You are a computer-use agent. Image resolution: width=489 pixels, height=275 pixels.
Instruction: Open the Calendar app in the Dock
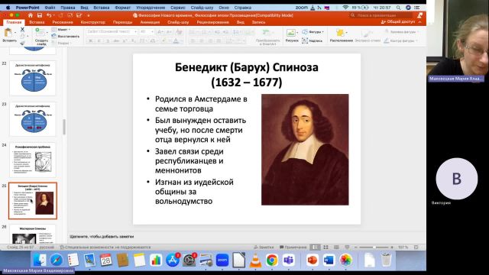pos(106,260)
